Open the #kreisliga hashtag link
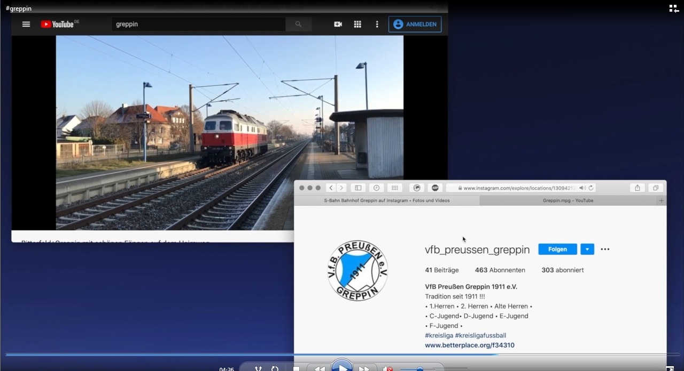The width and height of the screenshot is (684, 371). (439, 335)
